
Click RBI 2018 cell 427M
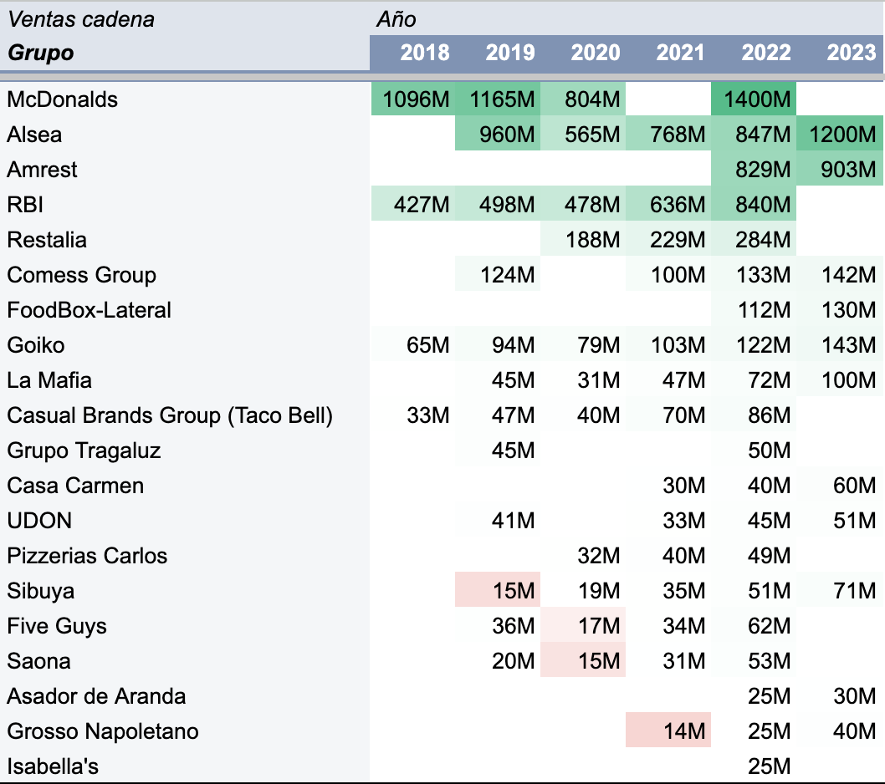click(x=413, y=204)
